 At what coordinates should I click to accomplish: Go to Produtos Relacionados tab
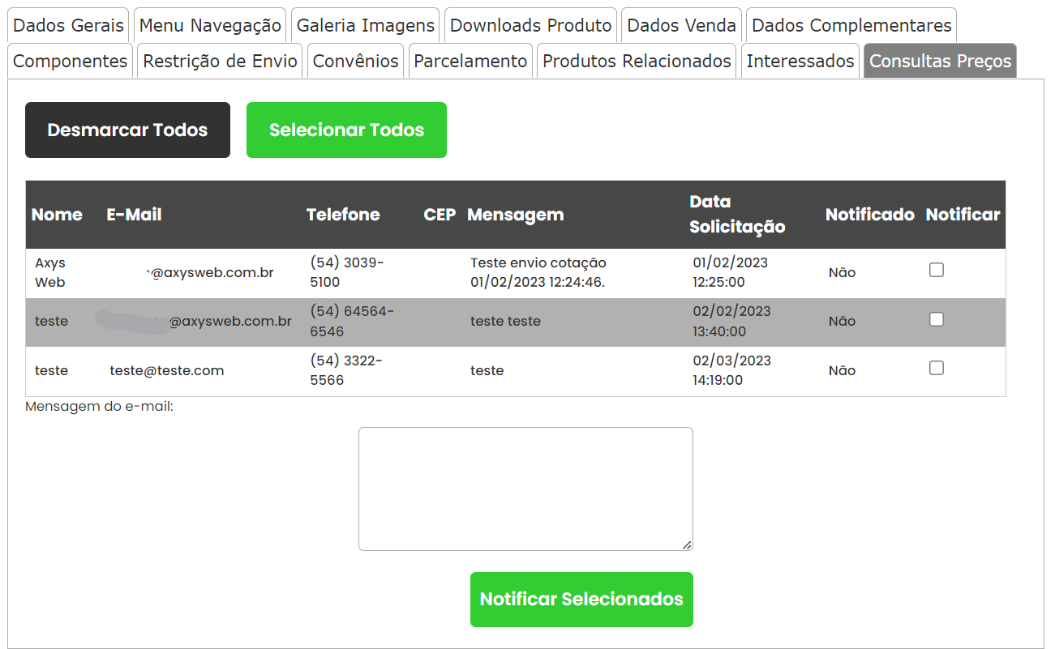point(637,62)
